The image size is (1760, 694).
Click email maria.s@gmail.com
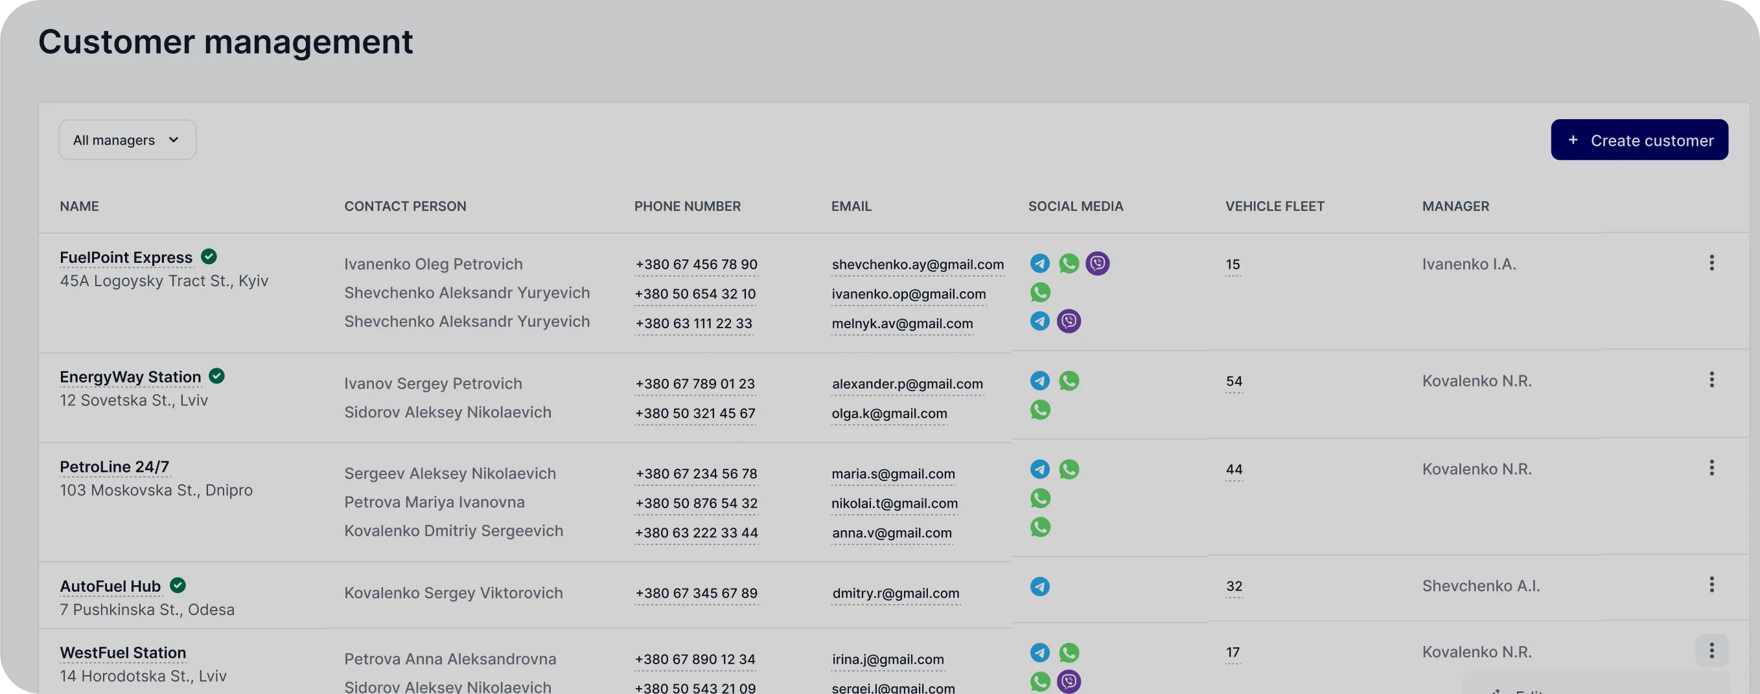[x=893, y=475]
